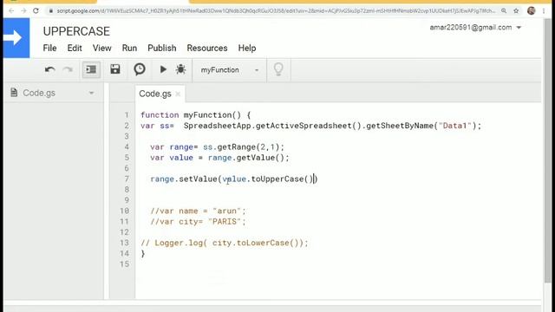Open the View menu
This screenshot has height=312, width=555.
coord(102,49)
